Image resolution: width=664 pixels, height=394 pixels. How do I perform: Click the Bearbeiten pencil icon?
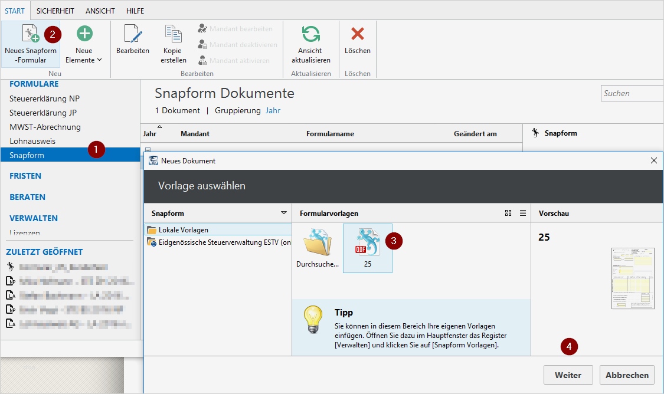pos(133,34)
